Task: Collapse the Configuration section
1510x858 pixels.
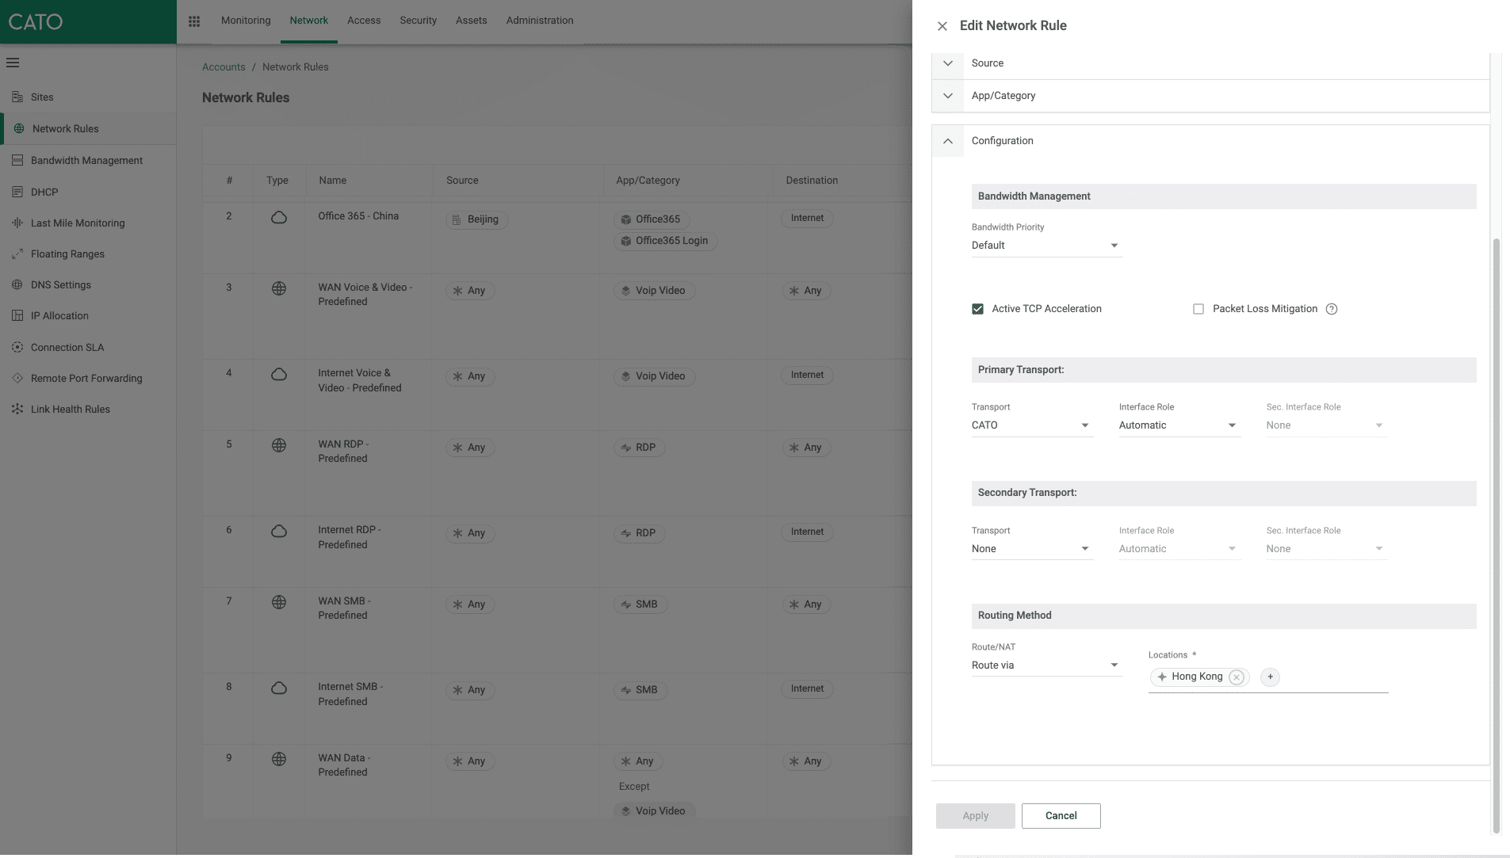Action: pos(948,141)
